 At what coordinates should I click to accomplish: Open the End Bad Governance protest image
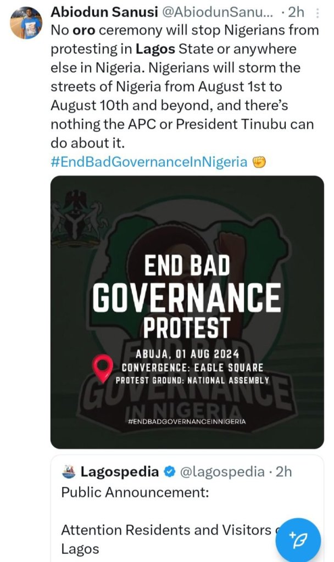click(x=187, y=312)
